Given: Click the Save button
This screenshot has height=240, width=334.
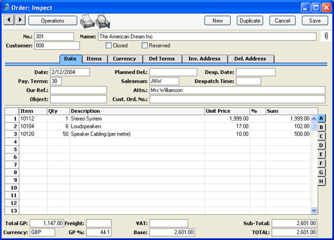Looking at the screenshot, I should pos(315,21).
